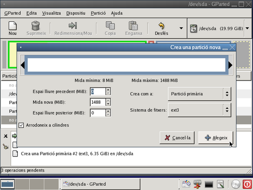Click the yellow dashed unallocated partition block
This screenshot has width=253, height=190.
[x=243, y=54]
